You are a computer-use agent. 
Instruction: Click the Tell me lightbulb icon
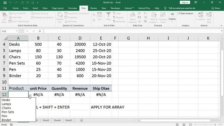(x=165, y=8)
